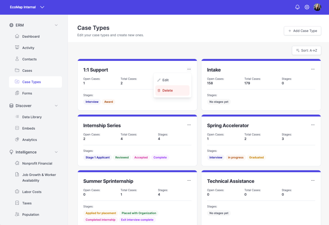Image resolution: width=329 pixels, height=225 pixels.
Task: Open Spring Accelerator card ellipsis menu
Action: click(313, 125)
